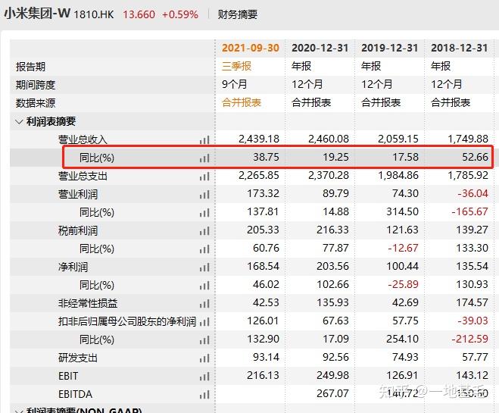Click revenue value 2,439.18
Image resolution: width=499 pixels, height=413 pixels.
coord(259,139)
